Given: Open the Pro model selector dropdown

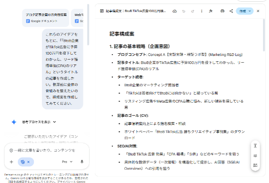Looking at the screenshot, I should point(67,162).
